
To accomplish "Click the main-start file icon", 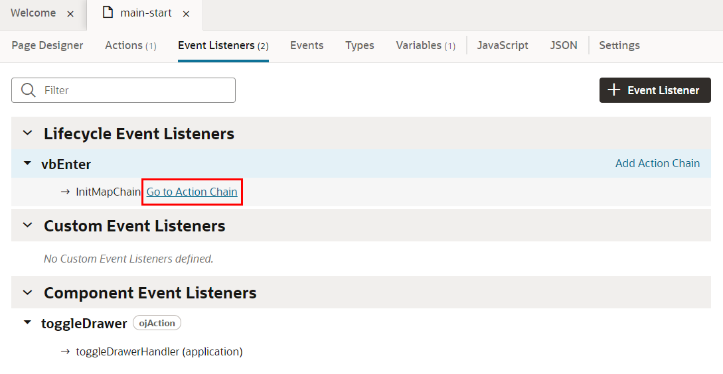I will tap(108, 13).
